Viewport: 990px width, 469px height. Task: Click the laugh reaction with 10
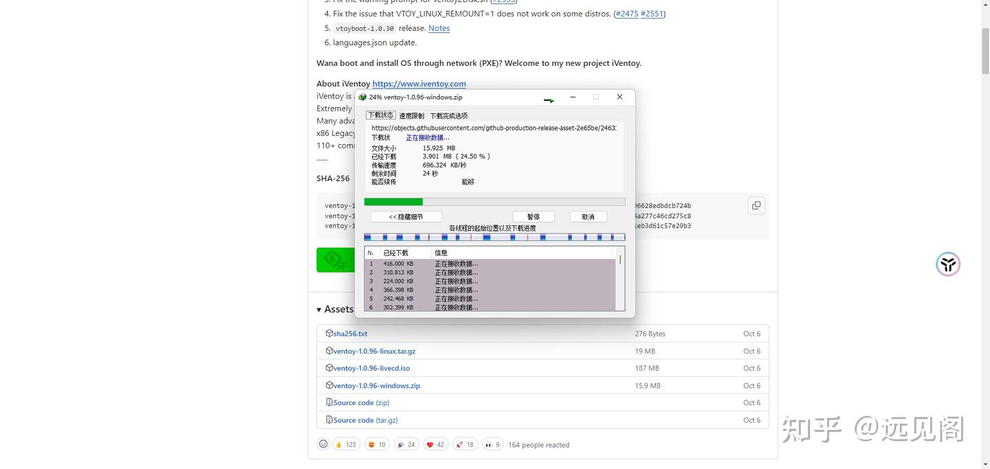coord(377,444)
